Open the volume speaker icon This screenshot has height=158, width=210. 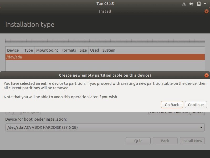(x=191, y=4)
